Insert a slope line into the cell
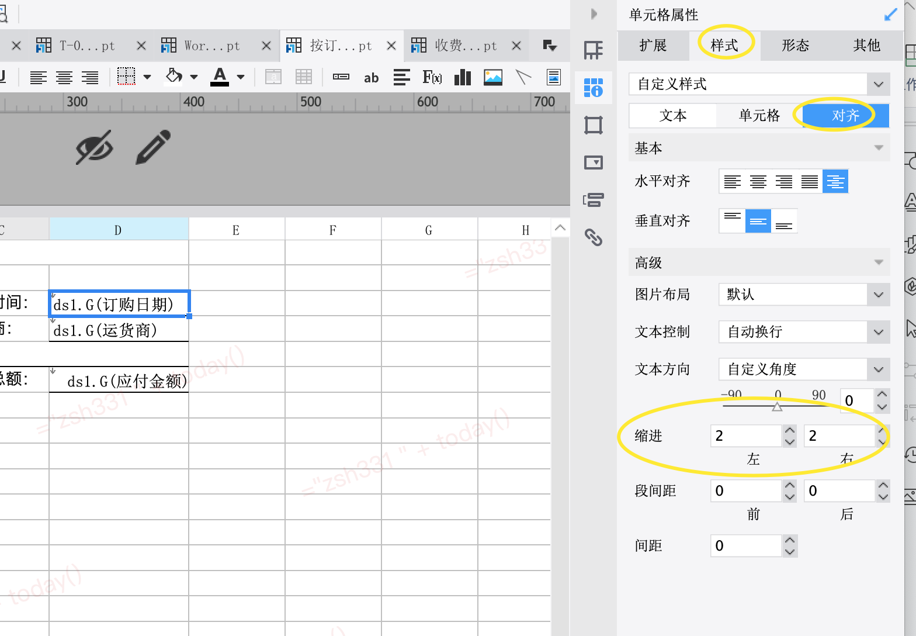This screenshot has width=916, height=636. (523, 77)
